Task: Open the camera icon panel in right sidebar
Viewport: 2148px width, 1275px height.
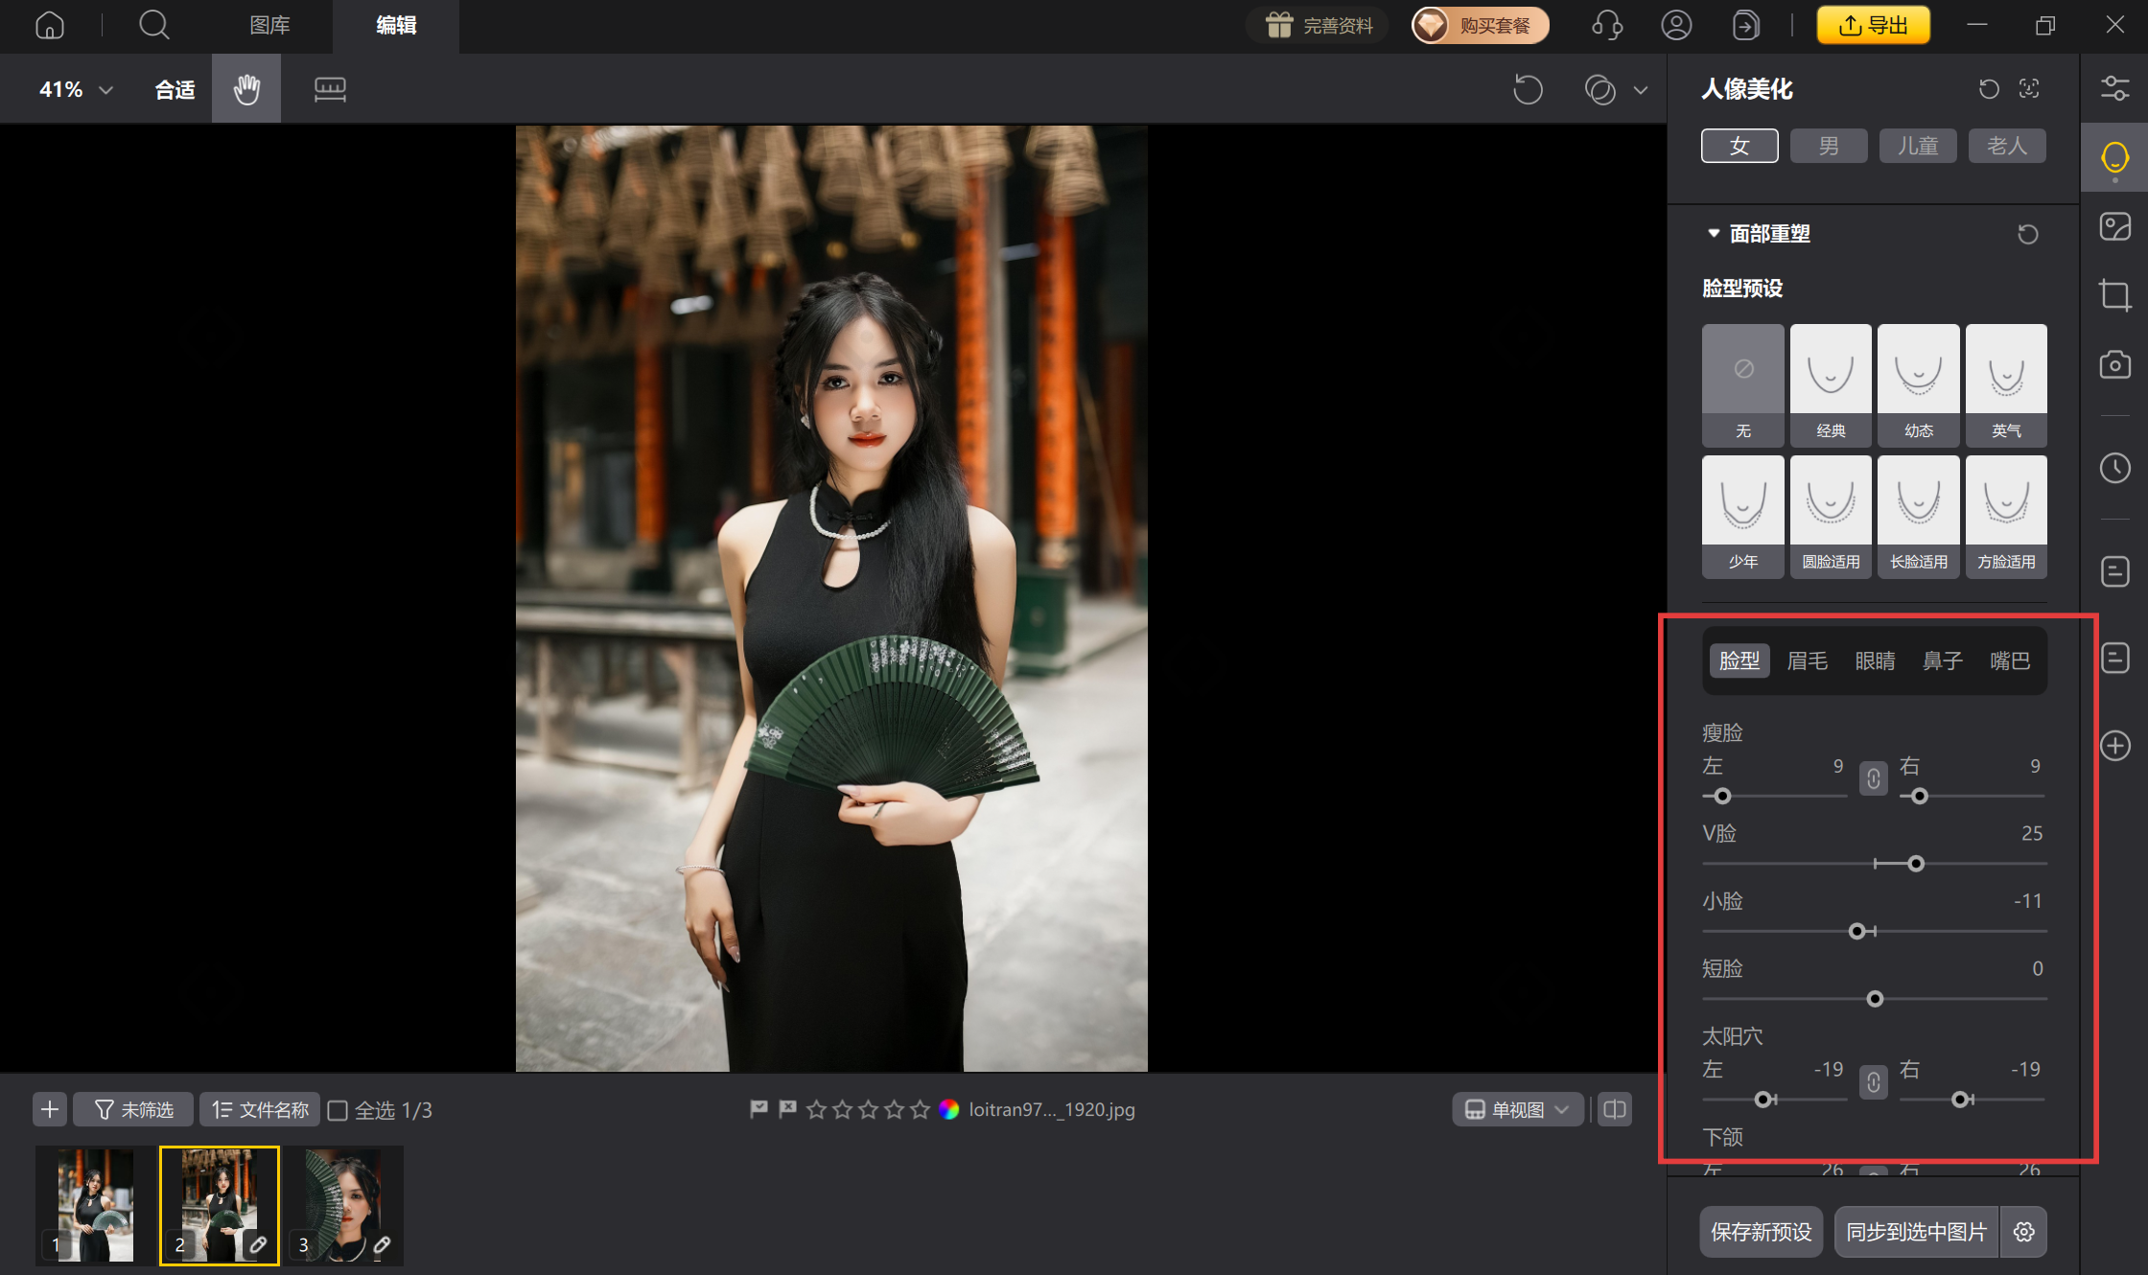Action: coord(2114,365)
